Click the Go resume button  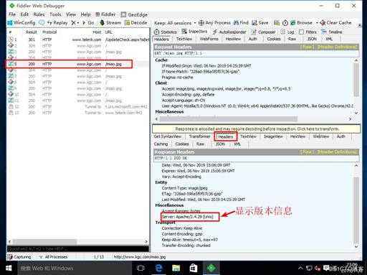pyautogui.click(x=88, y=23)
